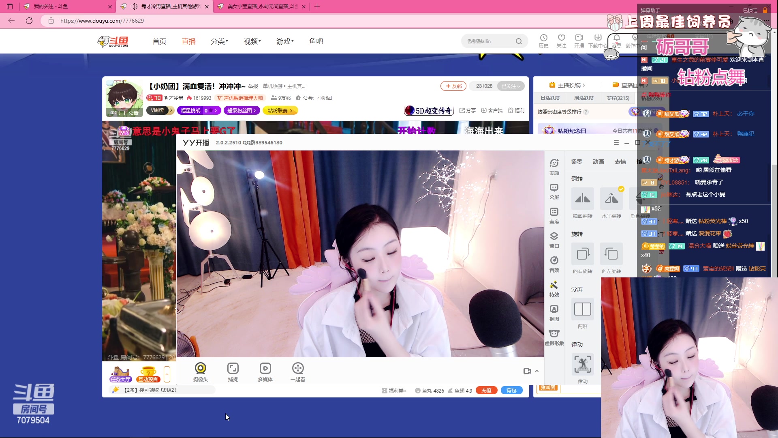Click the search magnifier icon
This screenshot has height=438, width=778.
(519, 41)
